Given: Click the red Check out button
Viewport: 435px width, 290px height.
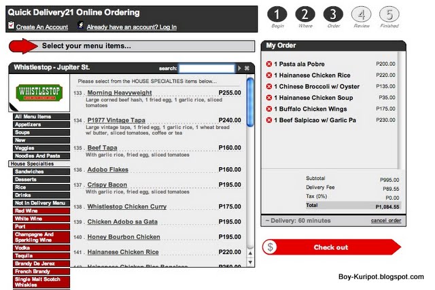Looking at the screenshot, I should click(332, 247).
